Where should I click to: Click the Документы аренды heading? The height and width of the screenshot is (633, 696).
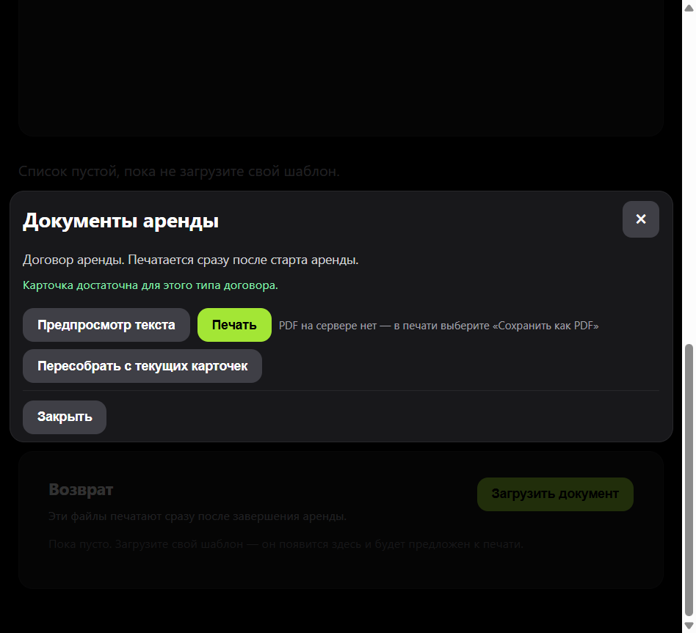[120, 221]
